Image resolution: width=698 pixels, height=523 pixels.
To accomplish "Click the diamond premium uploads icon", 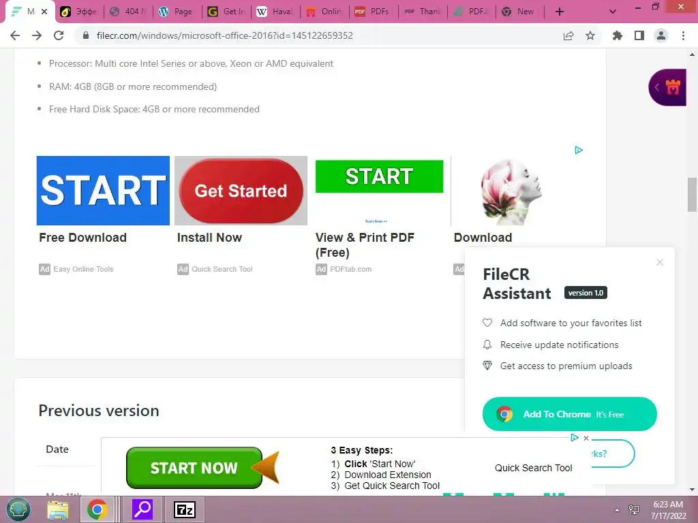I will tap(487, 366).
